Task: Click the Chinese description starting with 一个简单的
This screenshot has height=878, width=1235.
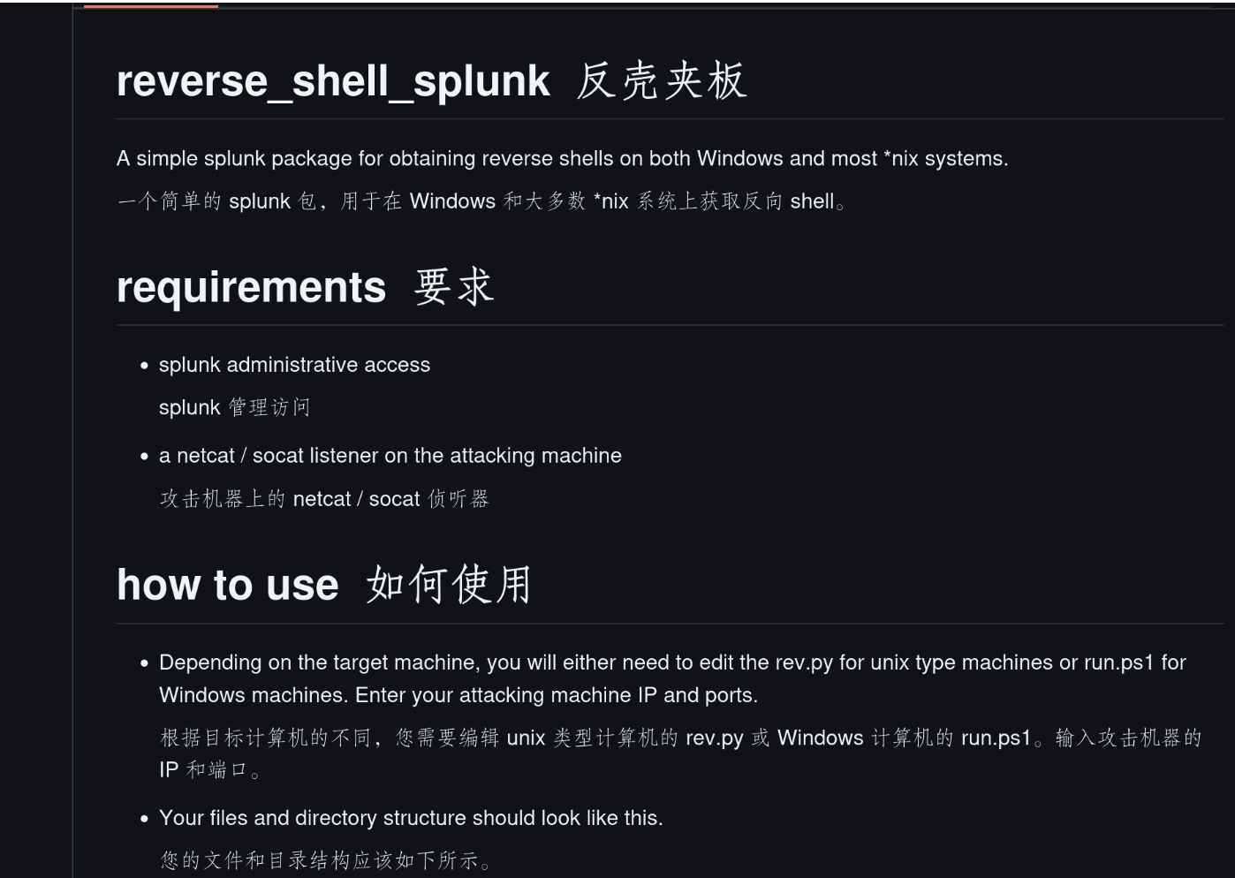Action: (481, 201)
